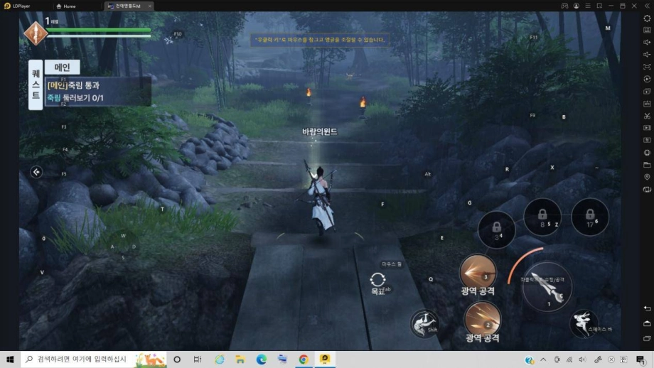Open LDPlayer settings gear in sidebar

(646, 18)
